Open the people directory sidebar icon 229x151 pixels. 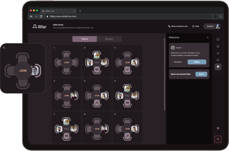[218, 46]
